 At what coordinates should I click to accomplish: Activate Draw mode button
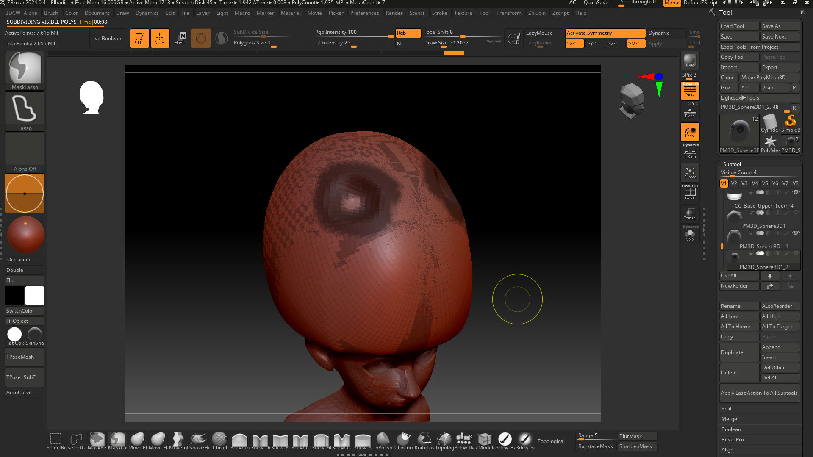pos(160,38)
